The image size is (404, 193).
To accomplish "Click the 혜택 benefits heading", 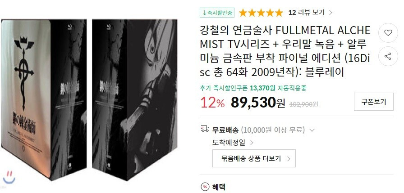I will [219, 187].
